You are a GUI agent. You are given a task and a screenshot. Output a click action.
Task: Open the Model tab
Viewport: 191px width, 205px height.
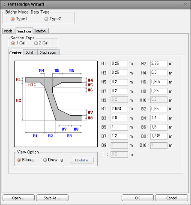(9, 31)
